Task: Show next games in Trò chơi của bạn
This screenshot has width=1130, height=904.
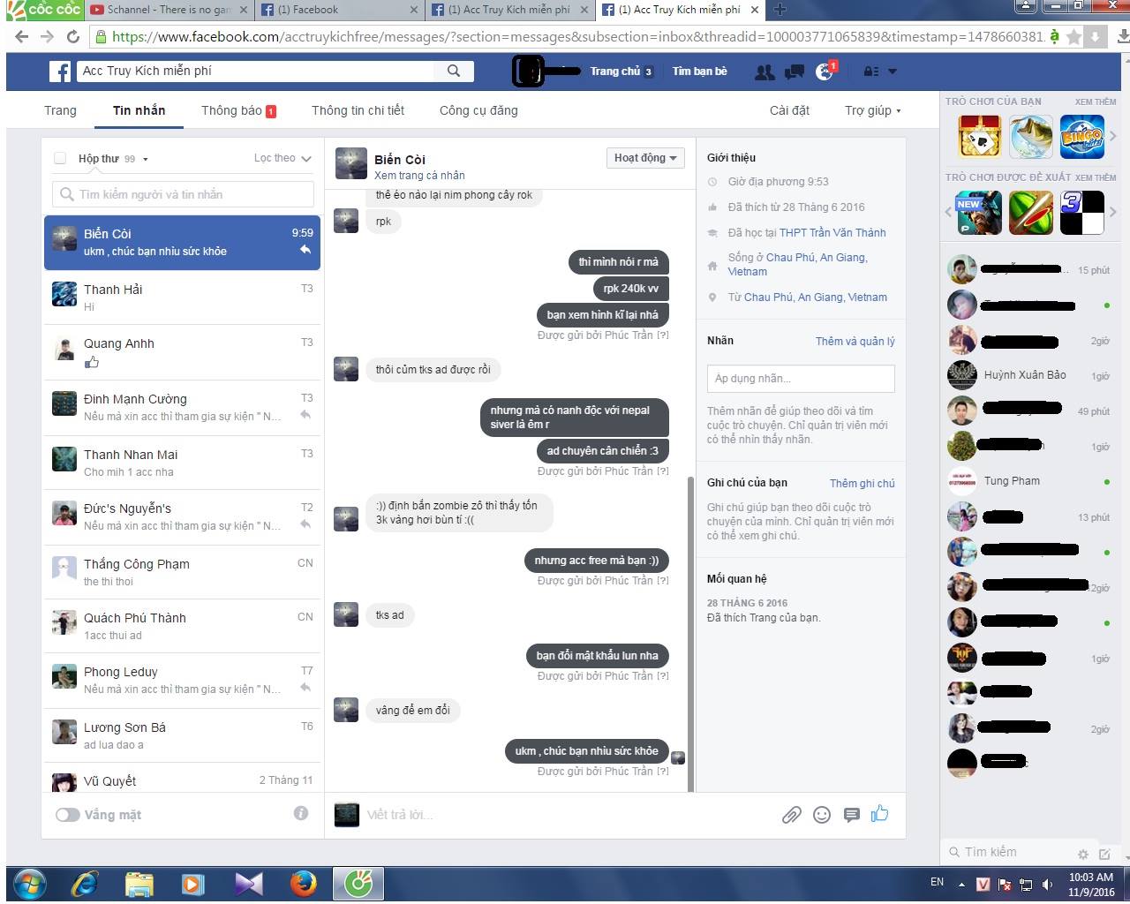Action: (x=1113, y=136)
